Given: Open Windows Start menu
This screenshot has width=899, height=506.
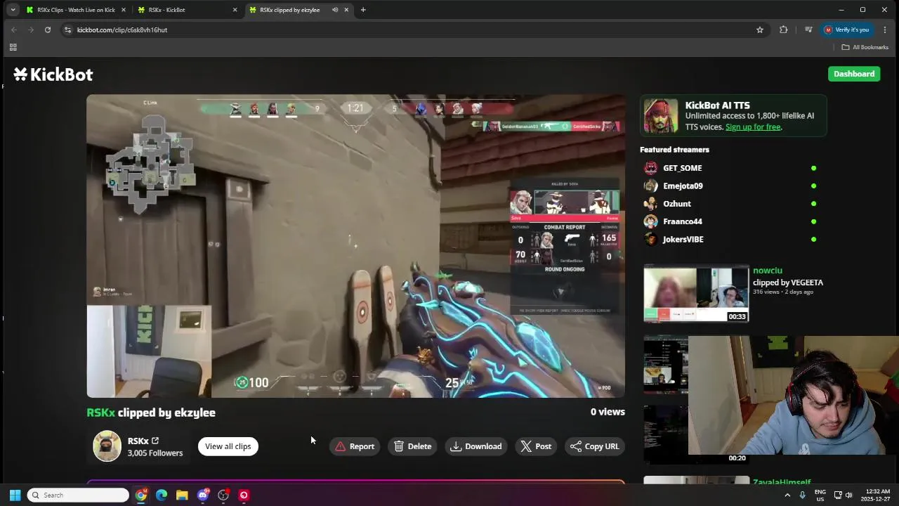Looking at the screenshot, I should tap(15, 495).
